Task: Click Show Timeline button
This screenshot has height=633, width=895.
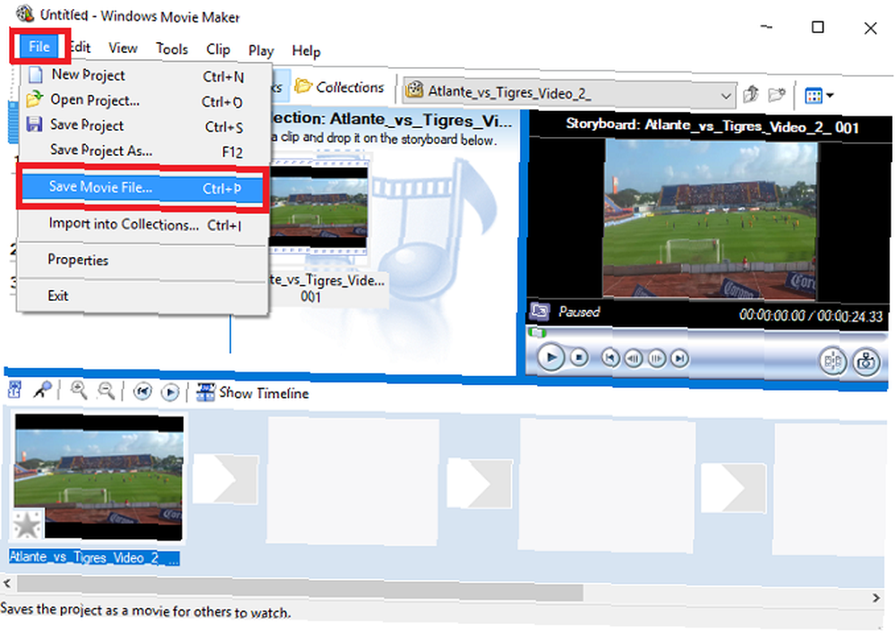Action: [252, 393]
